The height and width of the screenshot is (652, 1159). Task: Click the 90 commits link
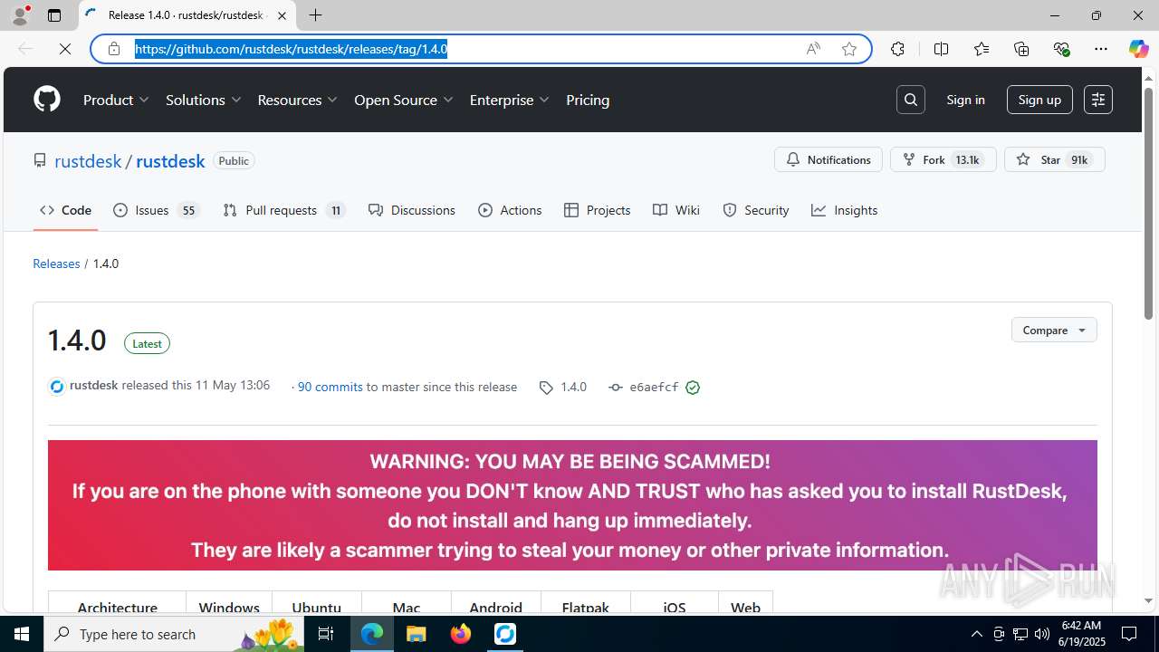pyautogui.click(x=330, y=387)
